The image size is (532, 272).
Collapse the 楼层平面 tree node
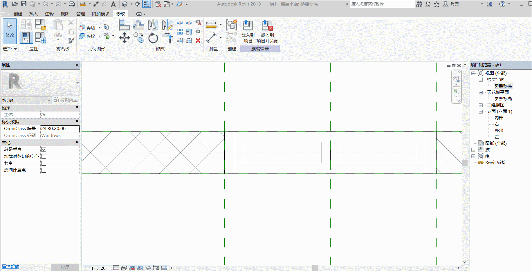pyautogui.click(x=481, y=80)
